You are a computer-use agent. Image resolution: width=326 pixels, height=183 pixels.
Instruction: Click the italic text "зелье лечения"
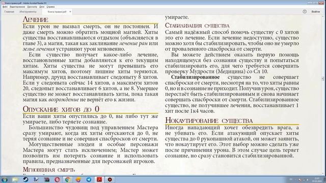(39, 49)
